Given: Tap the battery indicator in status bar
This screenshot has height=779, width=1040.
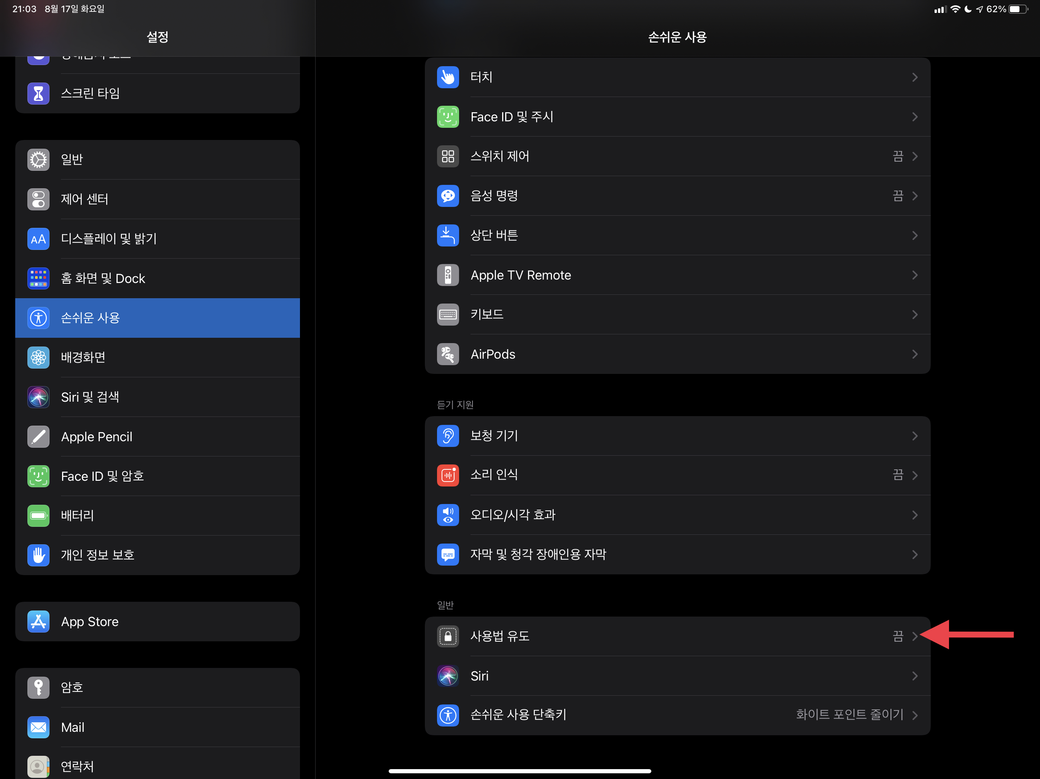Looking at the screenshot, I should click(x=1018, y=9).
